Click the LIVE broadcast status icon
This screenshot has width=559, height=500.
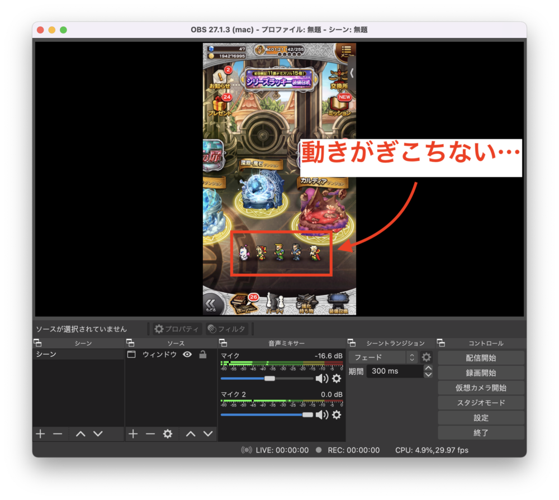click(x=247, y=450)
